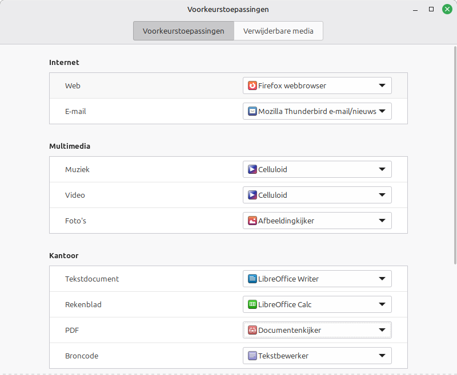This screenshot has width=457, height=375.
Task: Click the Firefox icon in Web dropdown
Action: 252,85
